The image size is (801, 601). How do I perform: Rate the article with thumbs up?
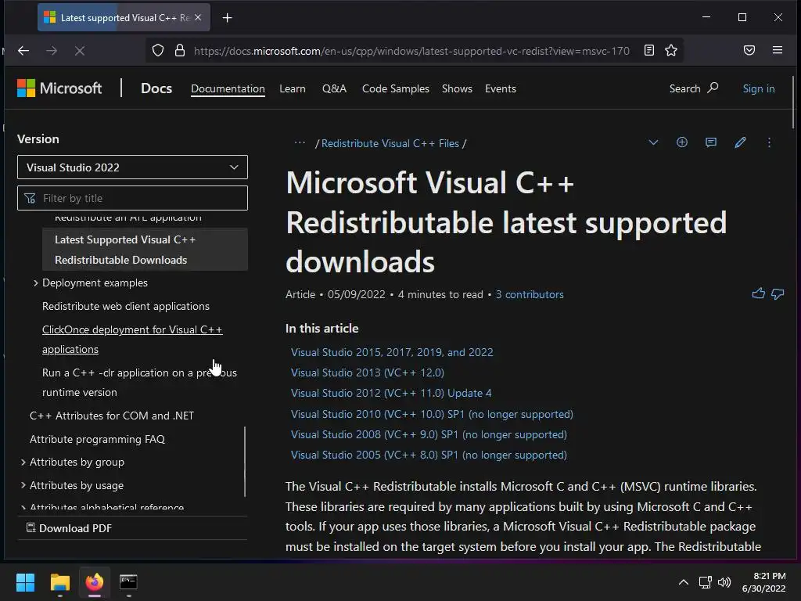758,293
